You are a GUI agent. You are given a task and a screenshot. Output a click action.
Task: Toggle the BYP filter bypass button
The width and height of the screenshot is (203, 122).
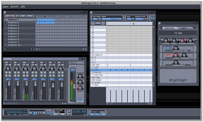[x=168, y=55]
